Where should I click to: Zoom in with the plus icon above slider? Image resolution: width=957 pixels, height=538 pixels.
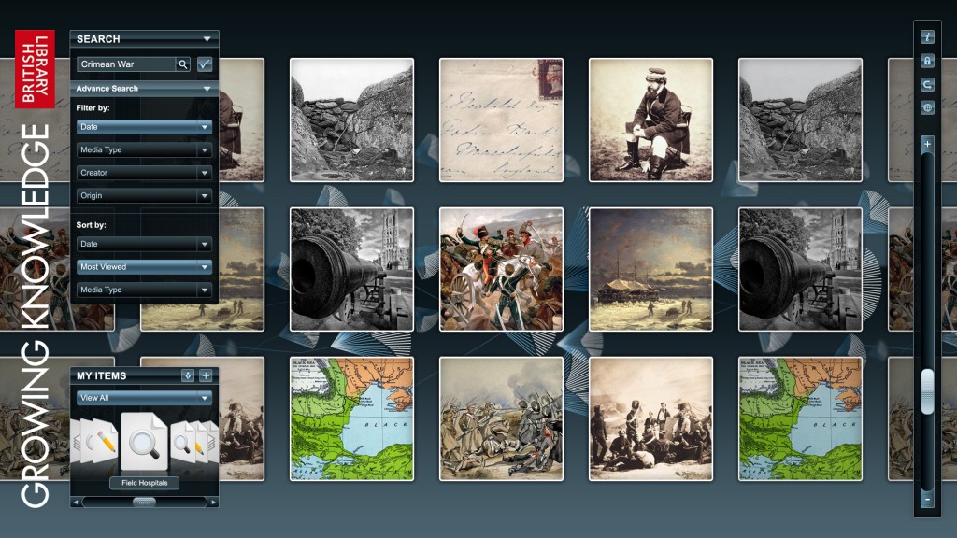point(927,144)
